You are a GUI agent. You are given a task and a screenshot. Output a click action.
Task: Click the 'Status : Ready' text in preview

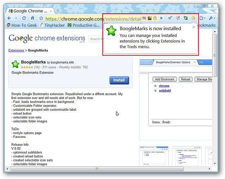(161, 122)
